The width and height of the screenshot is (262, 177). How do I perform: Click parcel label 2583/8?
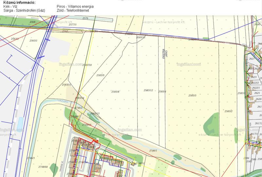116,92
